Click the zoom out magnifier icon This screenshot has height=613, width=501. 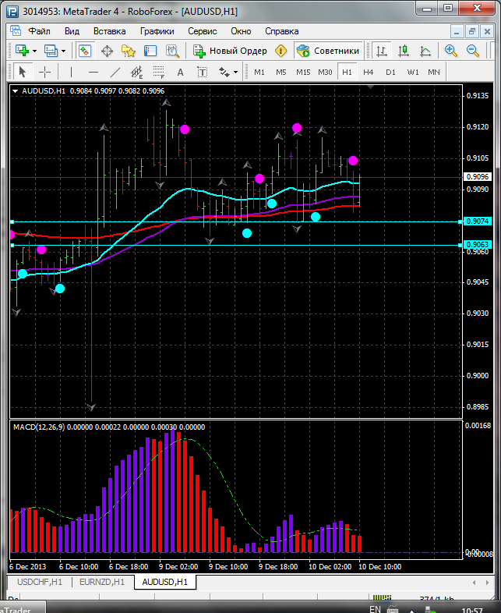point(472,51)
